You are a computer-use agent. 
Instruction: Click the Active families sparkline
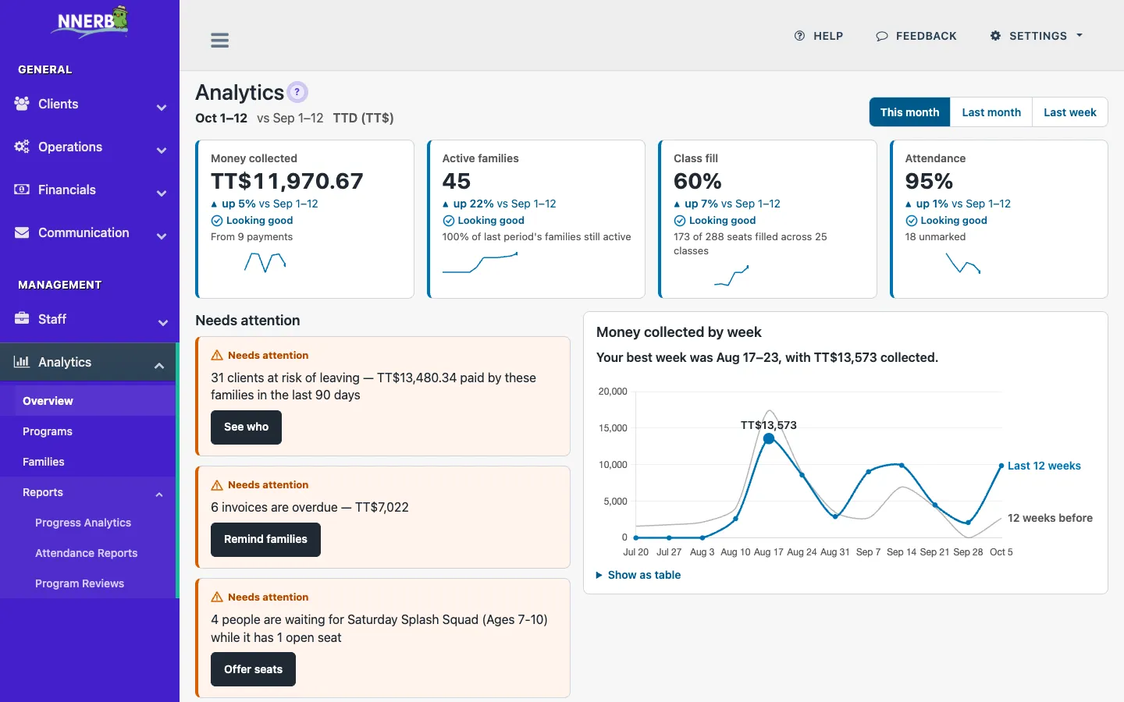click(480, 263)
